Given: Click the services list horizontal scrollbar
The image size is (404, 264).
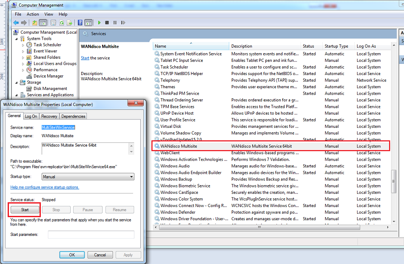Looking at the screenshot, I should click(x=259, y=227).
